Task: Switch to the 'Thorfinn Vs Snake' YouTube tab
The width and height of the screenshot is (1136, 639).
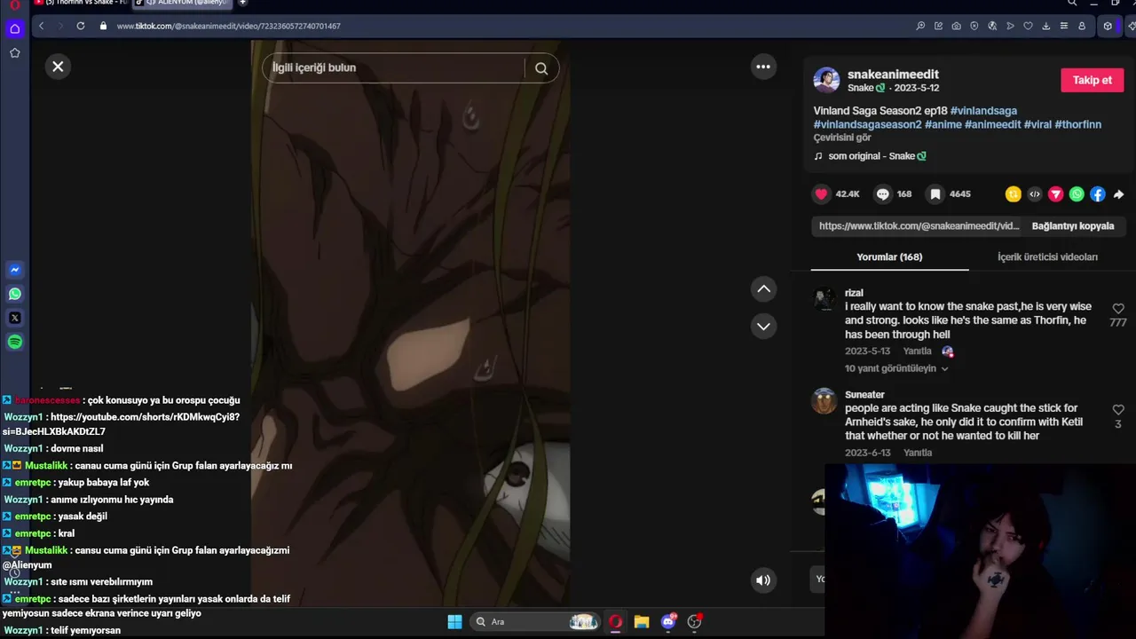Action: pos(83,3)
